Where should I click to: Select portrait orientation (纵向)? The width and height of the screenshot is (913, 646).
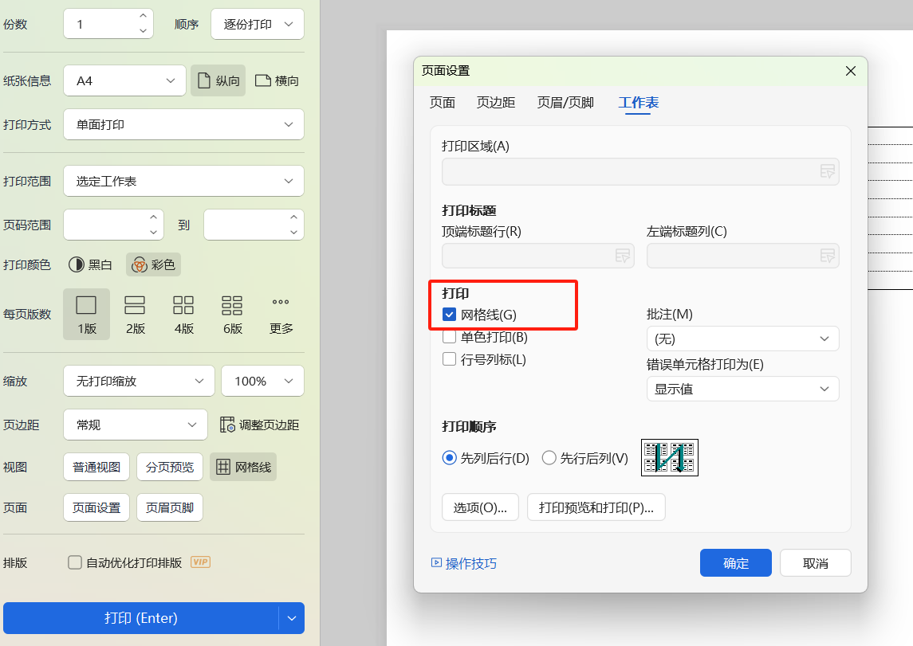218,80
